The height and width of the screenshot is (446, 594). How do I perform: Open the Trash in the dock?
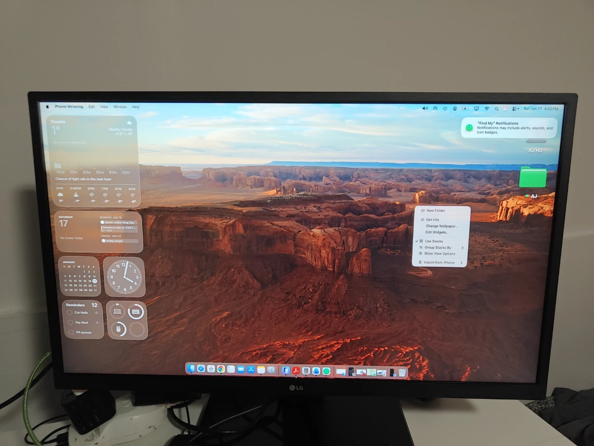(402, 372)
